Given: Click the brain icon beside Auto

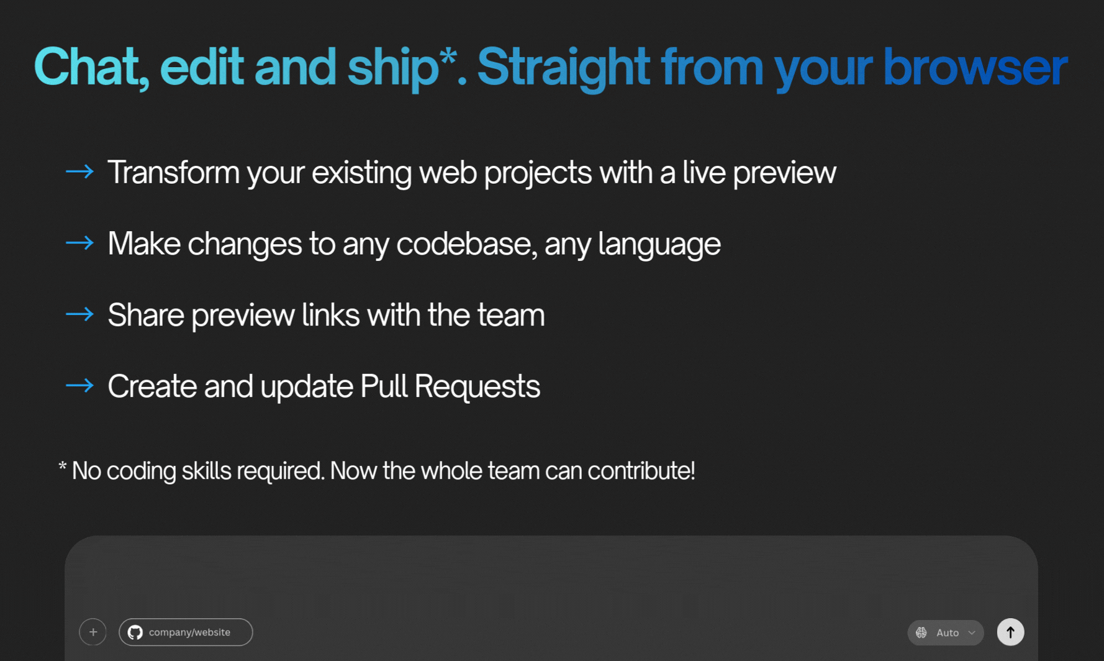Looking at the screenshot, I should (921, 632).
